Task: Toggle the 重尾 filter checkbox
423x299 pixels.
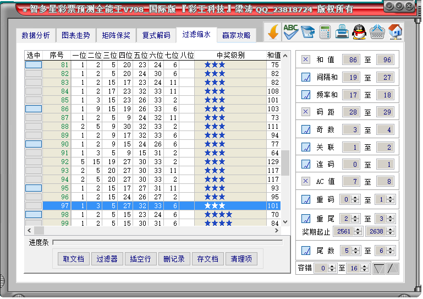Action: (x=306, y=219)
